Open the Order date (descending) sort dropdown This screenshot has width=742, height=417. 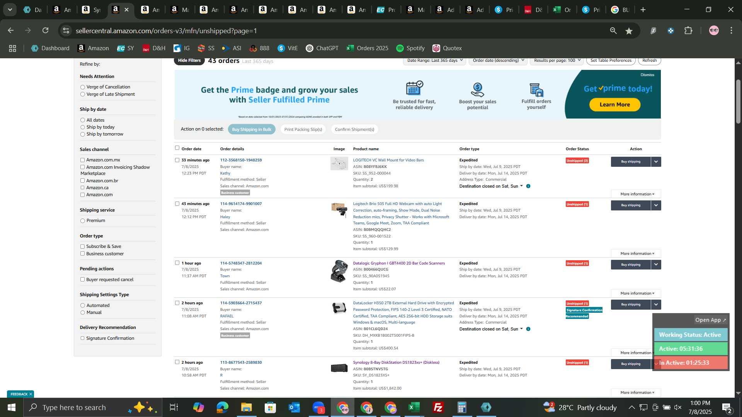tap(498, 61)
